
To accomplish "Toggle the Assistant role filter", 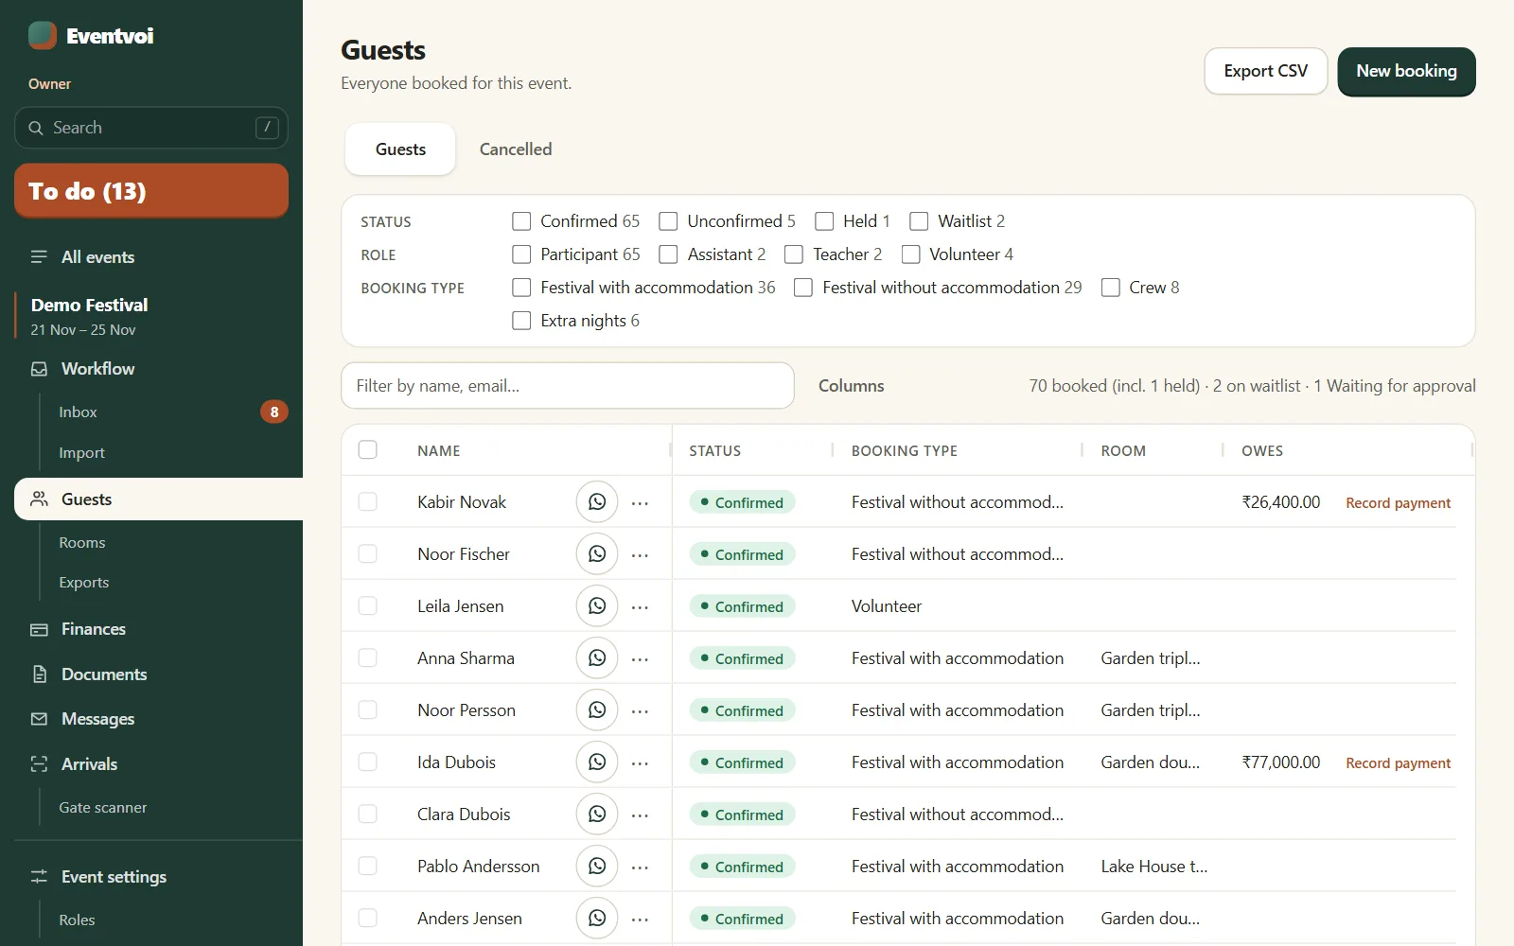I will tap(668, 254).
